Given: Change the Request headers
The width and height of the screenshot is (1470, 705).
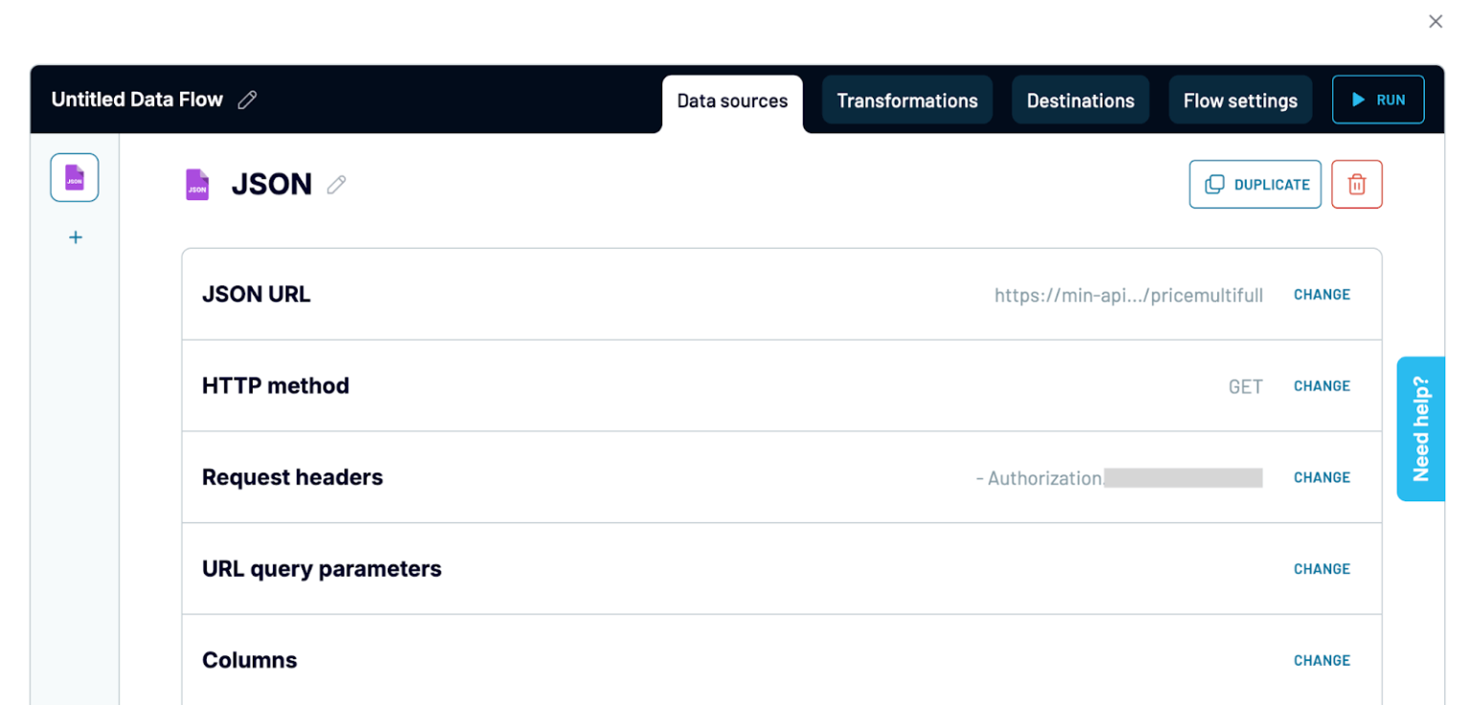Looking at the screenshot, I should coord(1322,477).
